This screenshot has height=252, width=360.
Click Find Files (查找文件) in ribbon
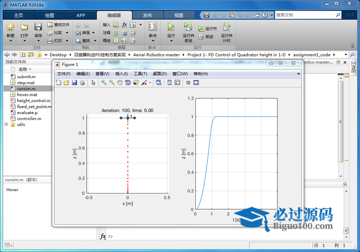[x=58, y=25]
